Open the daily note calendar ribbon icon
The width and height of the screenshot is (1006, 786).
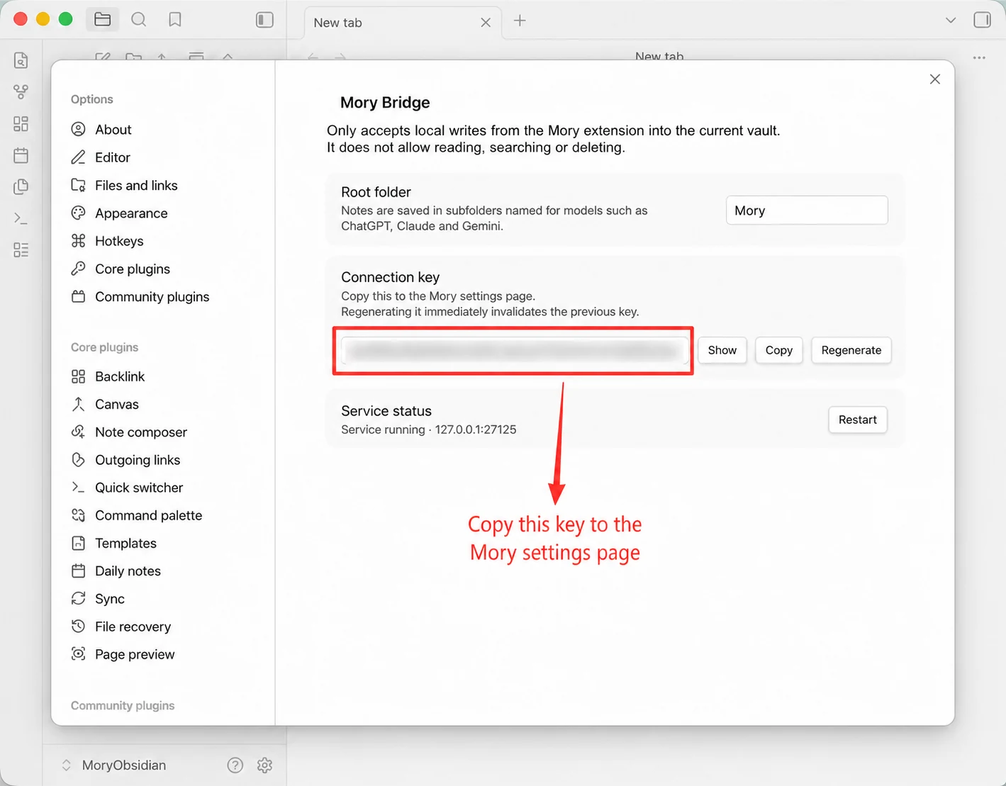[x=21, y=155]
